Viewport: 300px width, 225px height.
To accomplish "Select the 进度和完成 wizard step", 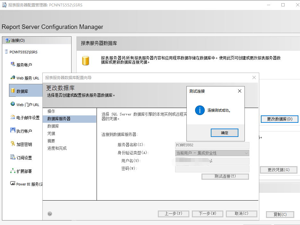I will pyautogui.click(x=57, y=148).
